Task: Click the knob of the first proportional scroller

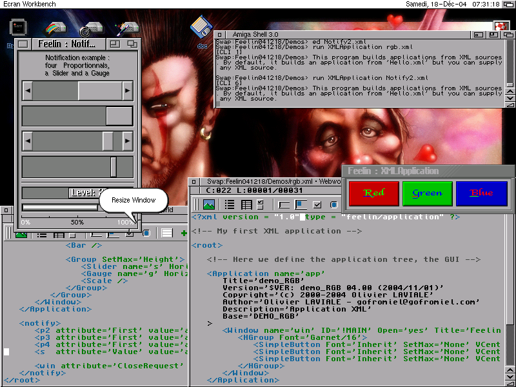Action: pyautogui.click(x=100, y=90)
